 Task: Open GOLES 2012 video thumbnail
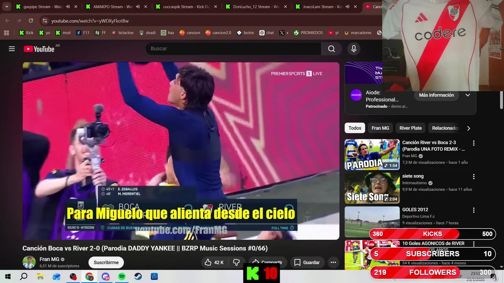coord(372,222)
